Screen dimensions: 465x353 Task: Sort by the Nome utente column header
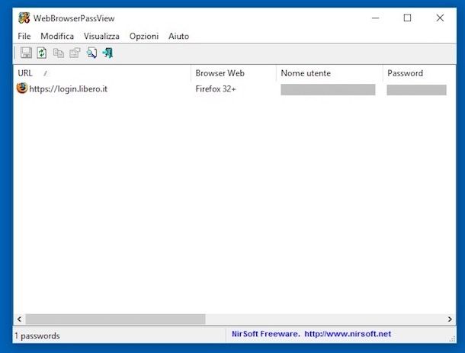click(x=329, y=73)
